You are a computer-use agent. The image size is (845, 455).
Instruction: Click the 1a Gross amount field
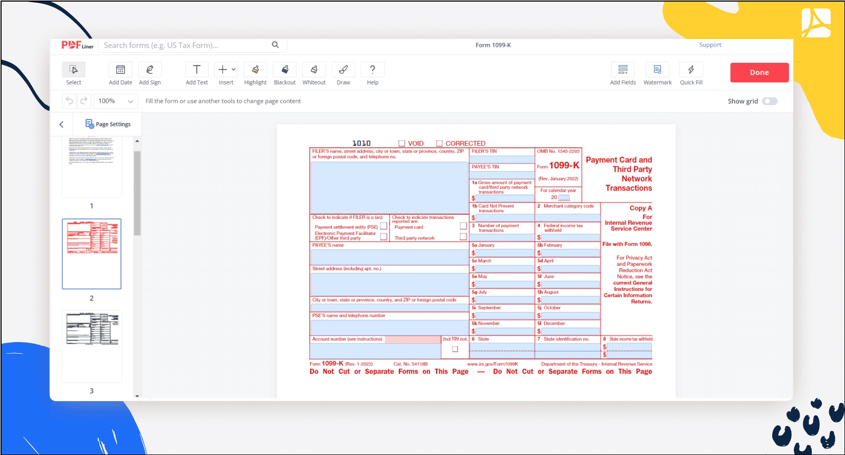coord(505,198)
